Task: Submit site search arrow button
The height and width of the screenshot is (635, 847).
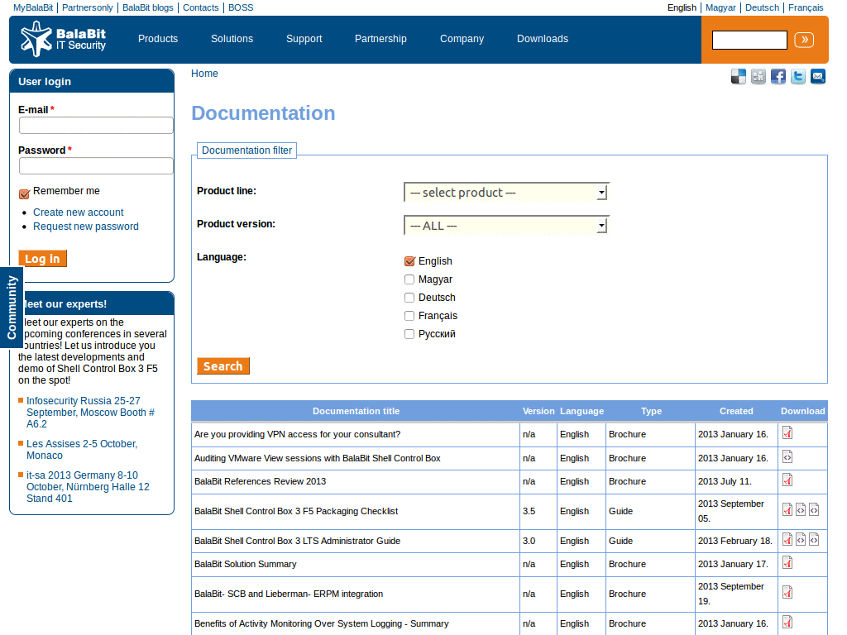Action: click(804, 40)
